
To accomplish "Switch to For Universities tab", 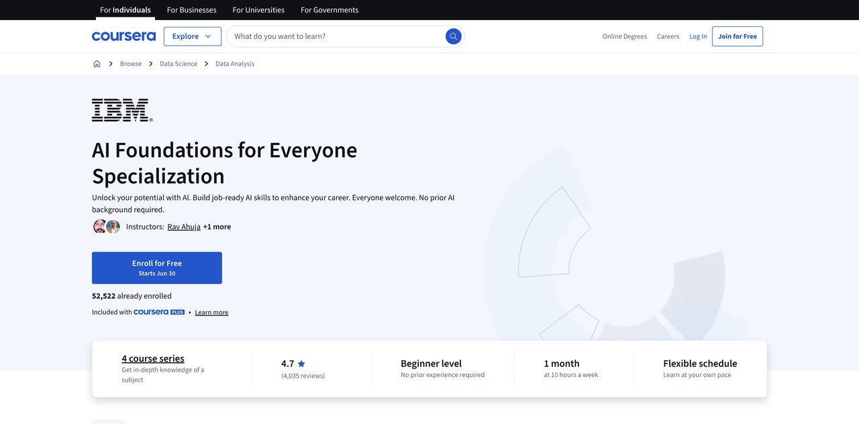I will click(258, 10).
